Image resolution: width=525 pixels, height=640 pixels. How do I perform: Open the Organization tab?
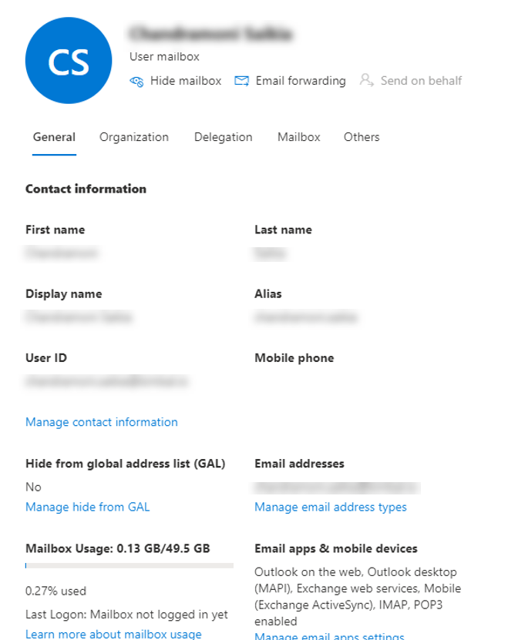134,137
